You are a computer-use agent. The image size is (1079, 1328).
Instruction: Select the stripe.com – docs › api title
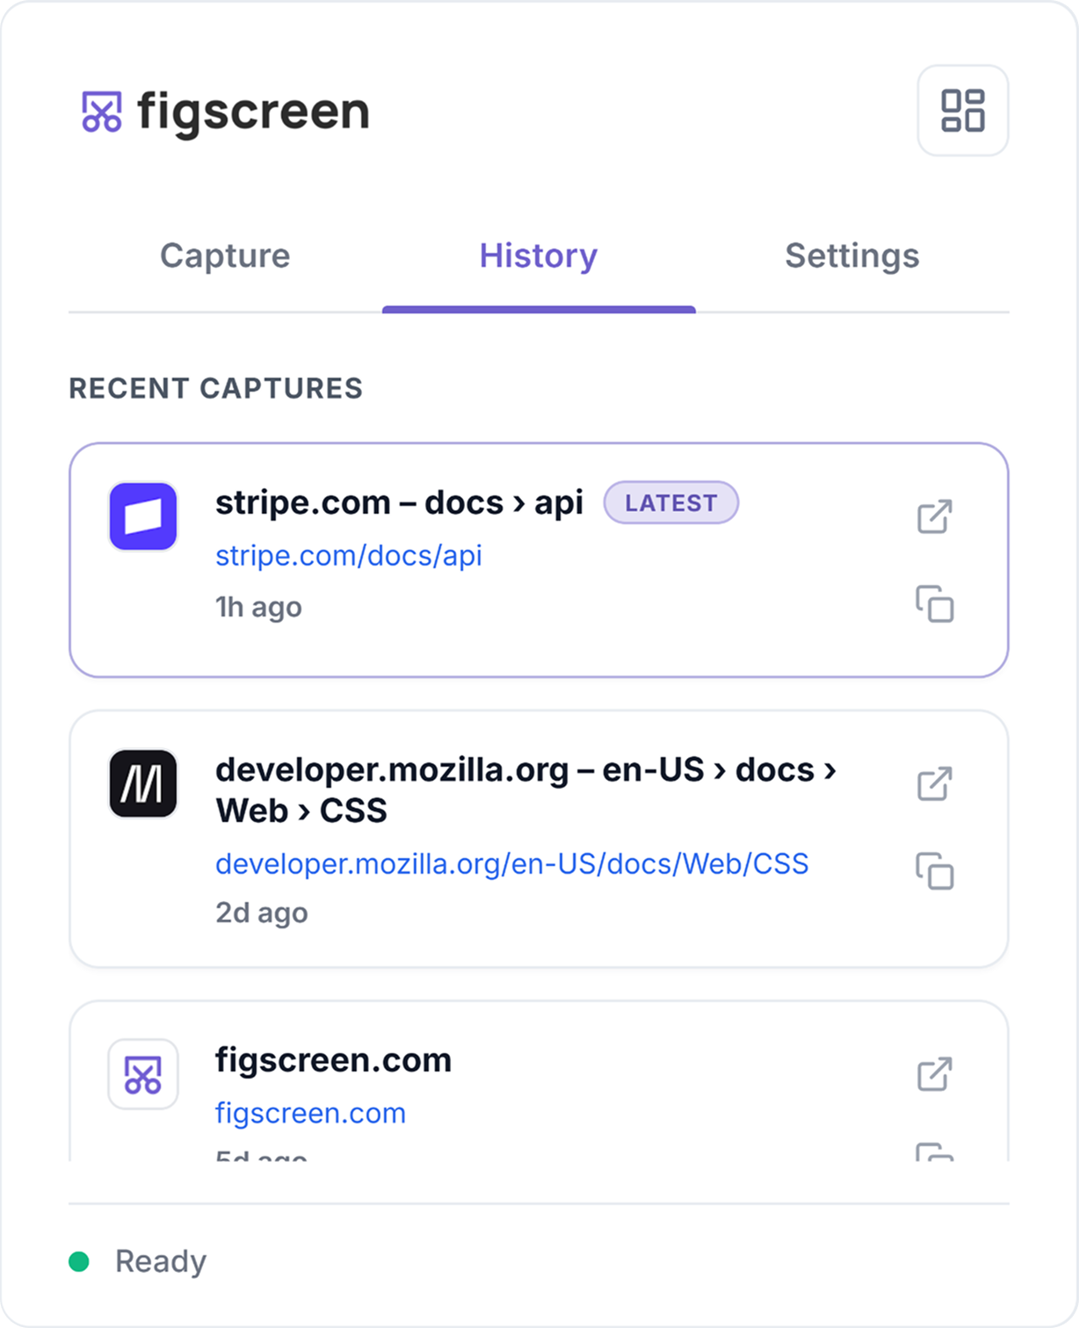(x=399, y=503)
